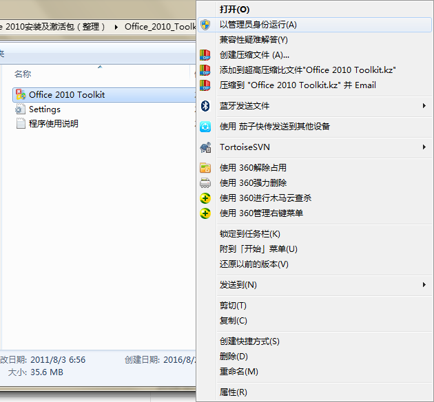Select the Office 2010 Toolkit file name

67,95
